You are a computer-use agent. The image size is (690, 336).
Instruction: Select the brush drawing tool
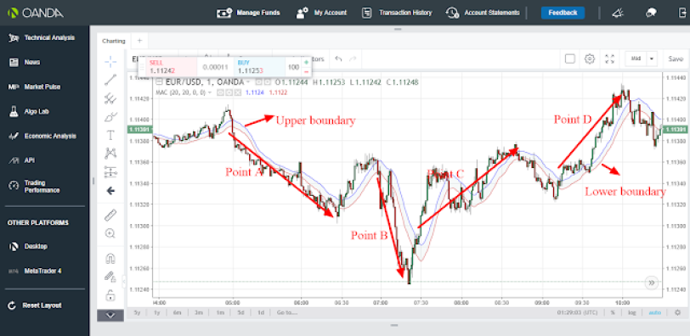[x=110, y=117]
